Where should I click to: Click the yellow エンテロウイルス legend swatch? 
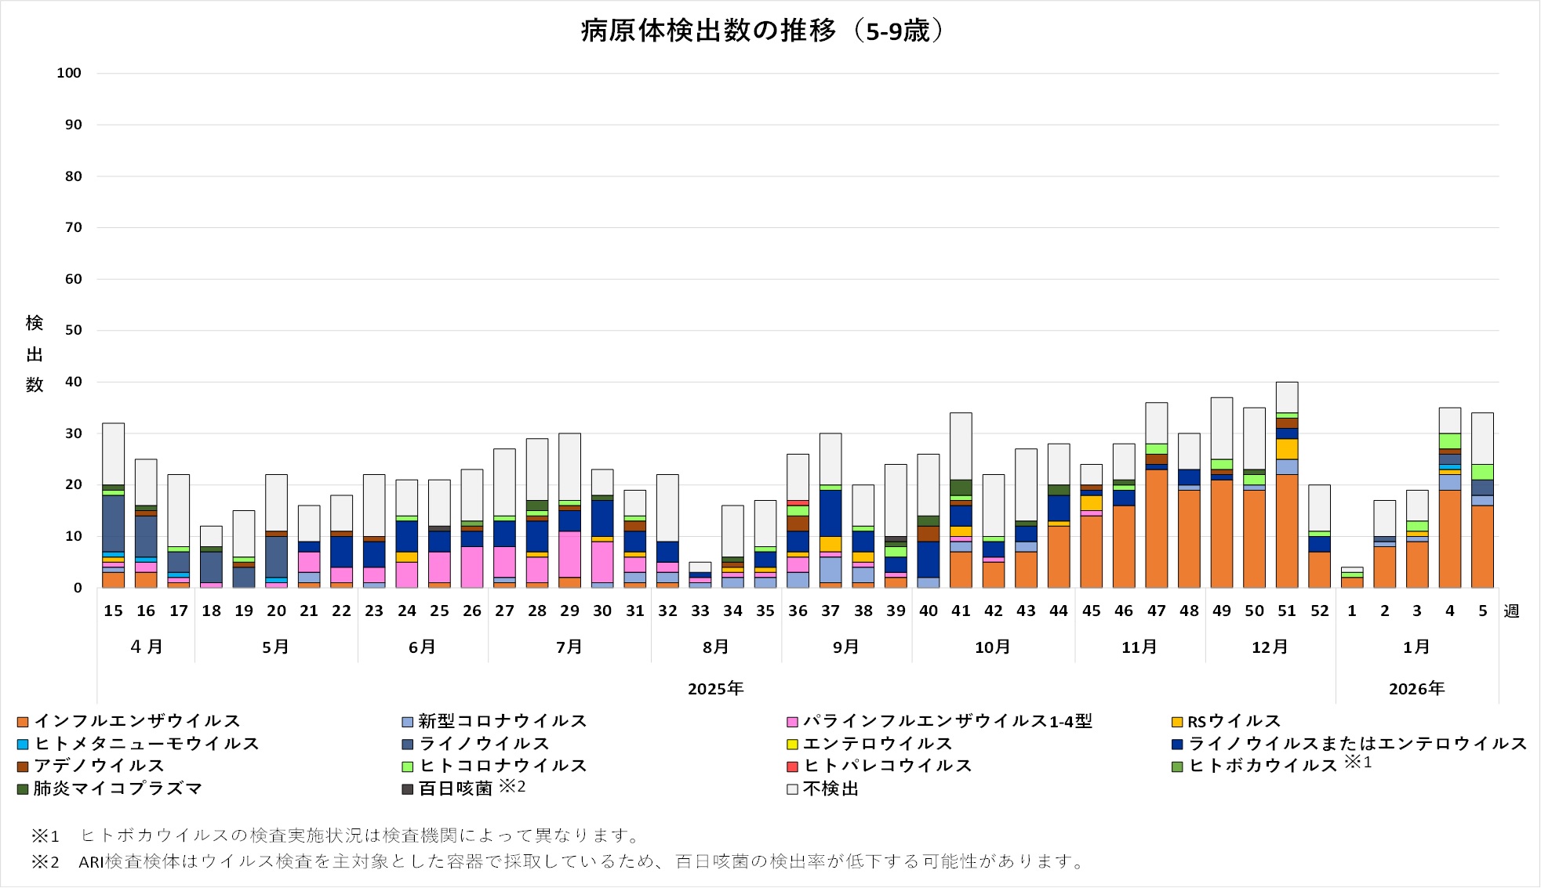tap(792, 744)
